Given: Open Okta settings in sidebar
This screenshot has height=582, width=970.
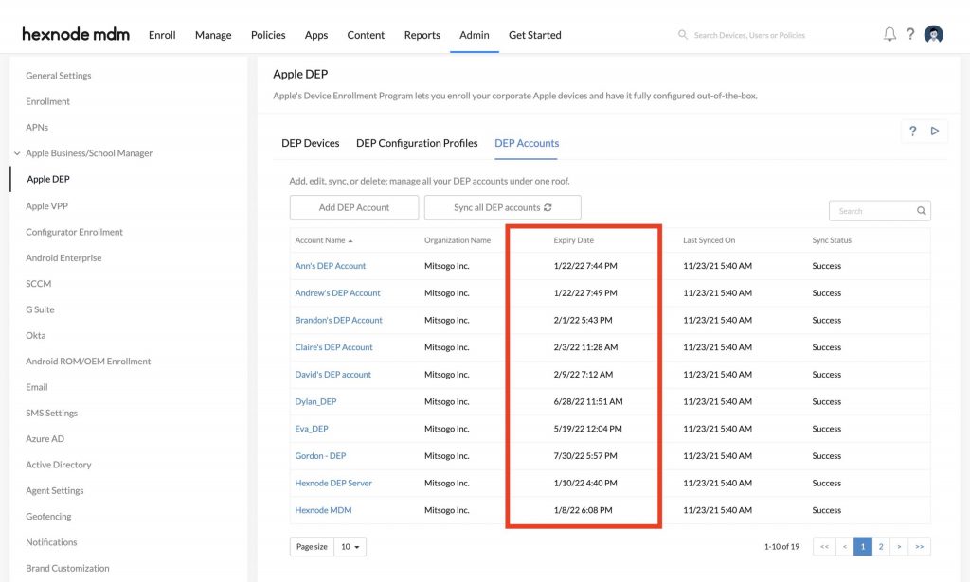Looking at the screenshot, I should click(x=36, y=336).
